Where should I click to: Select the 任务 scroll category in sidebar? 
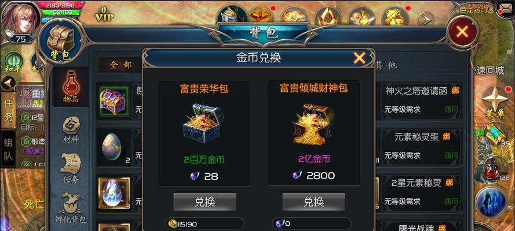pos(71,169)
